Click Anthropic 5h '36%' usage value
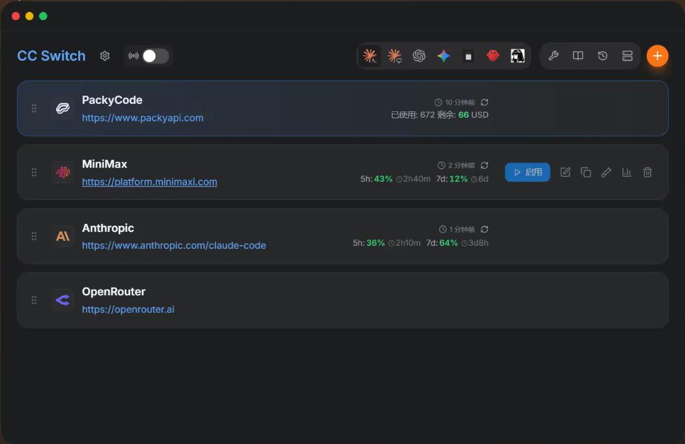685x444 pixels. pyautogui.click(x=376, y=243)
